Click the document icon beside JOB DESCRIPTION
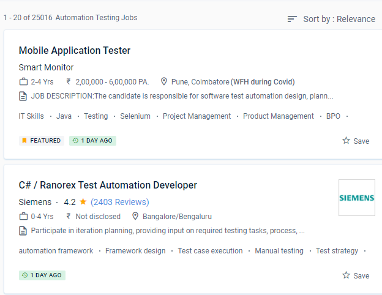 23,96
